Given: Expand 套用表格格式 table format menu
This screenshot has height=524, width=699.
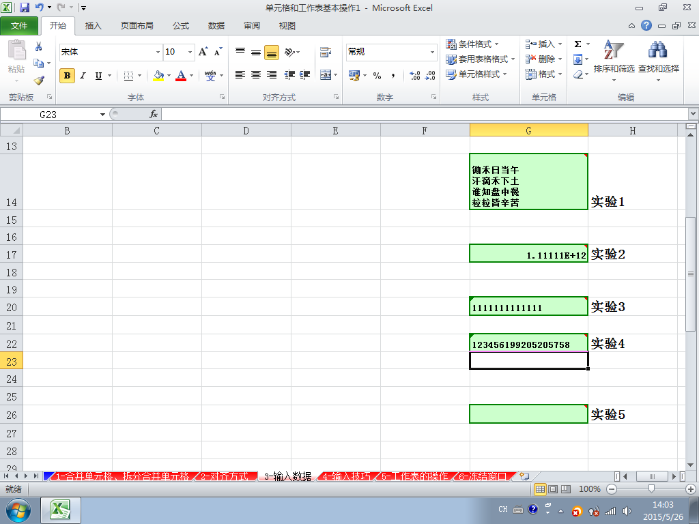Looking at the screenshot, I should (481, 59).
